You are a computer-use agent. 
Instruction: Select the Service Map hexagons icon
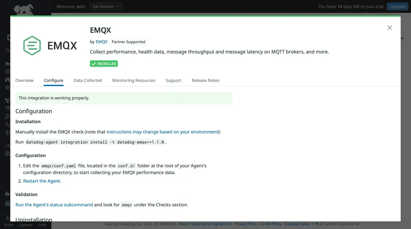(8, 100)
